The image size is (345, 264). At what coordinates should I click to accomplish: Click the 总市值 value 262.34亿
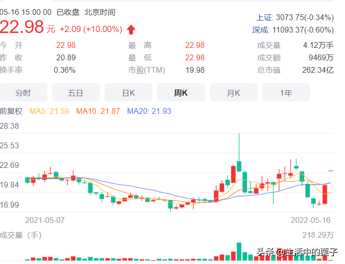(318, 70)
